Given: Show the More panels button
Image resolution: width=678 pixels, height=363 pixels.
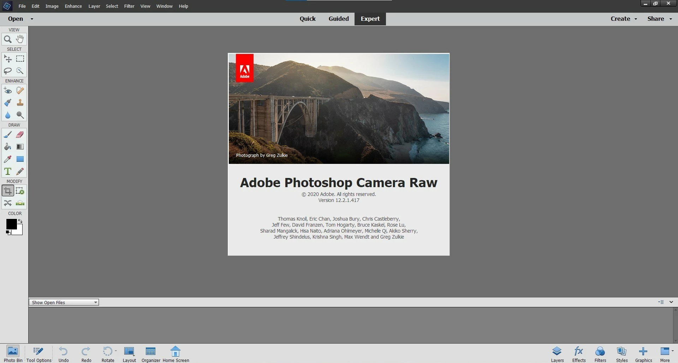Looking at the screenshot, I should tap(665, 354).
